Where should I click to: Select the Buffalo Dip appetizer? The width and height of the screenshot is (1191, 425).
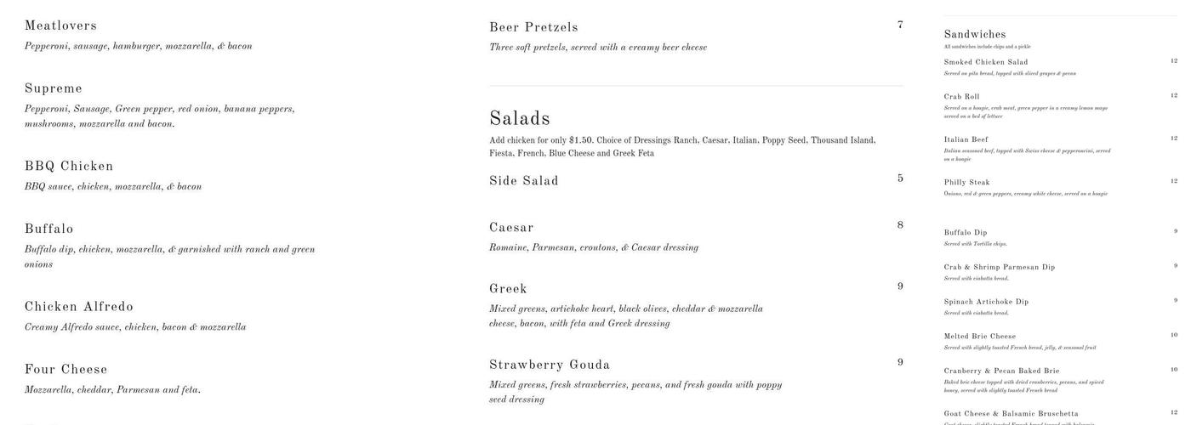(x=966, y=233)
